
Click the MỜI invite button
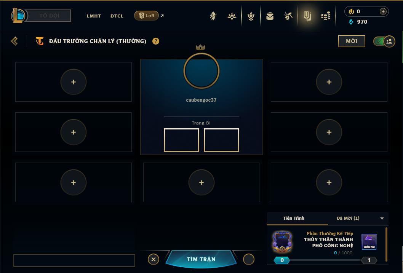tap(352, 41)
